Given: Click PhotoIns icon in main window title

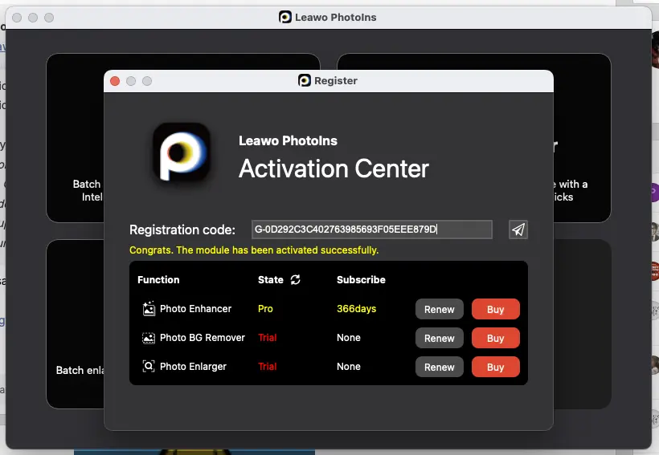Looking at the screenshot, I should coord(285,17).
